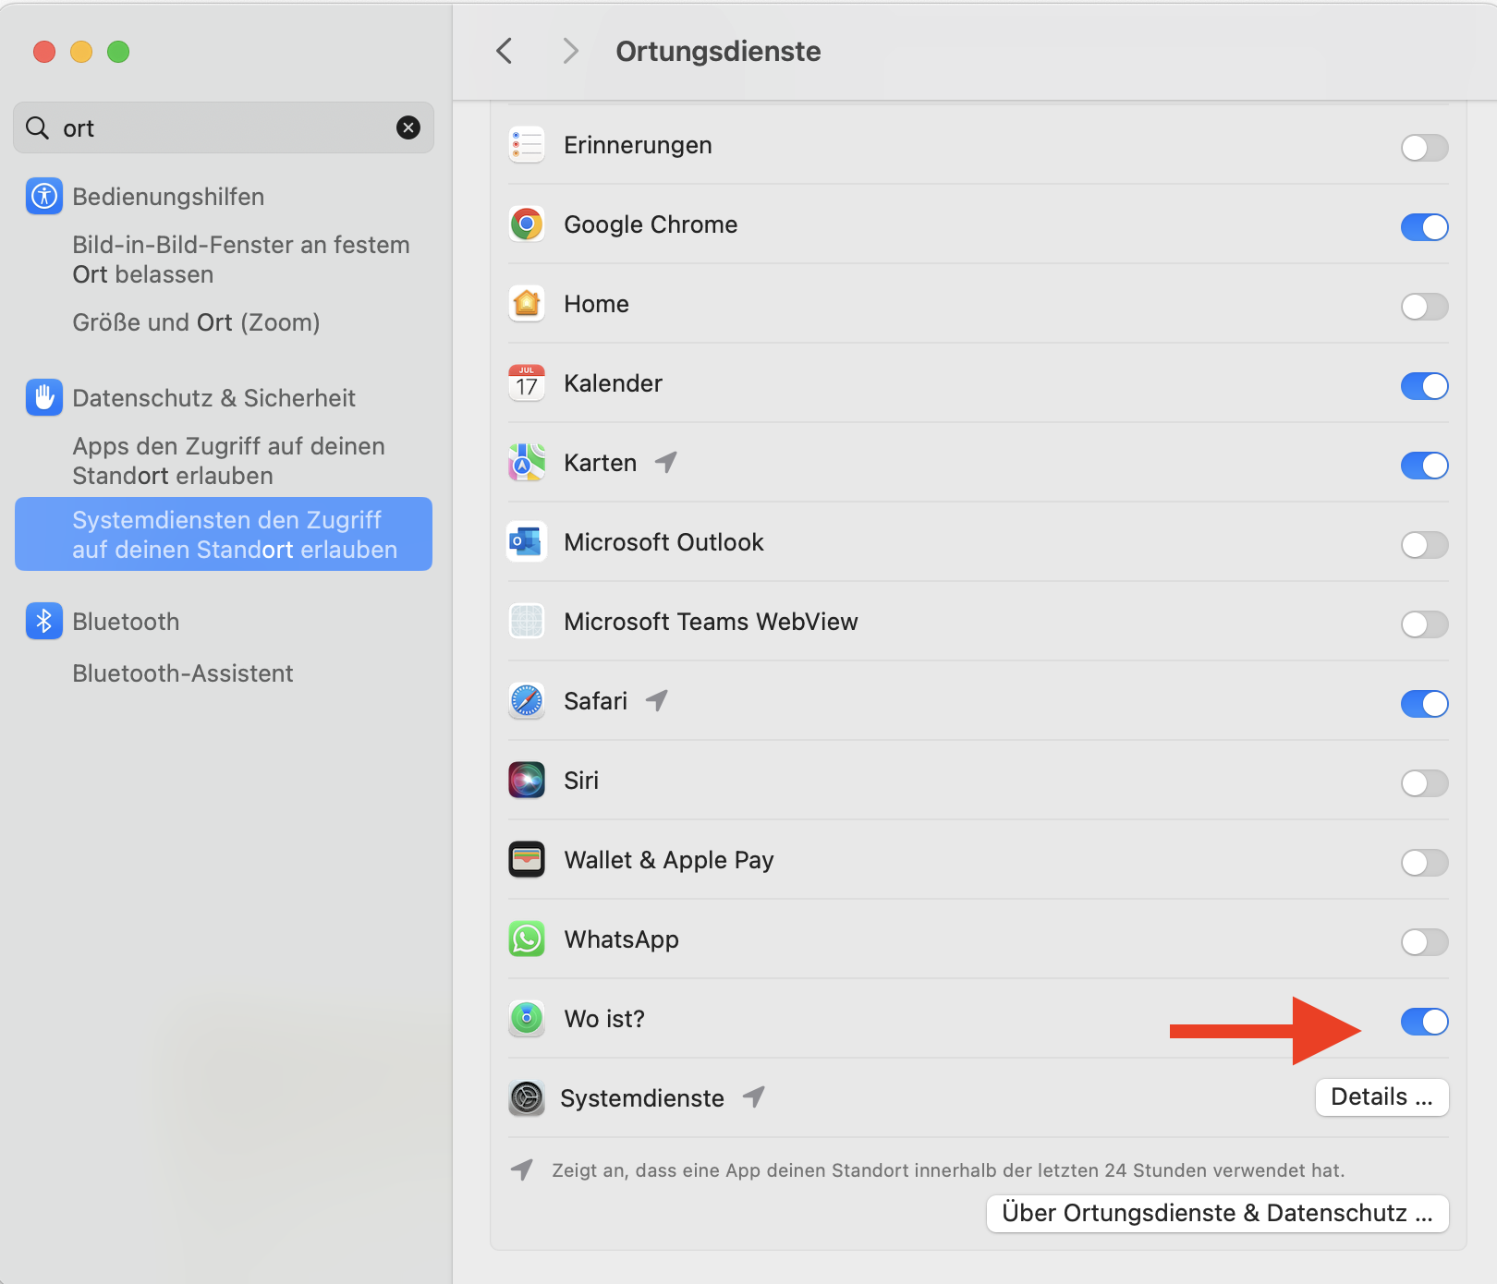Enable location access for Erinnerungen
Viewport: 1497px width, 1284px height.
(x=1423, y=148)
